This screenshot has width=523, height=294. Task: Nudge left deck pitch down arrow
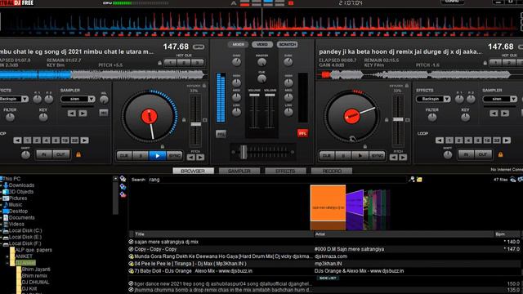tap(190, 158)
